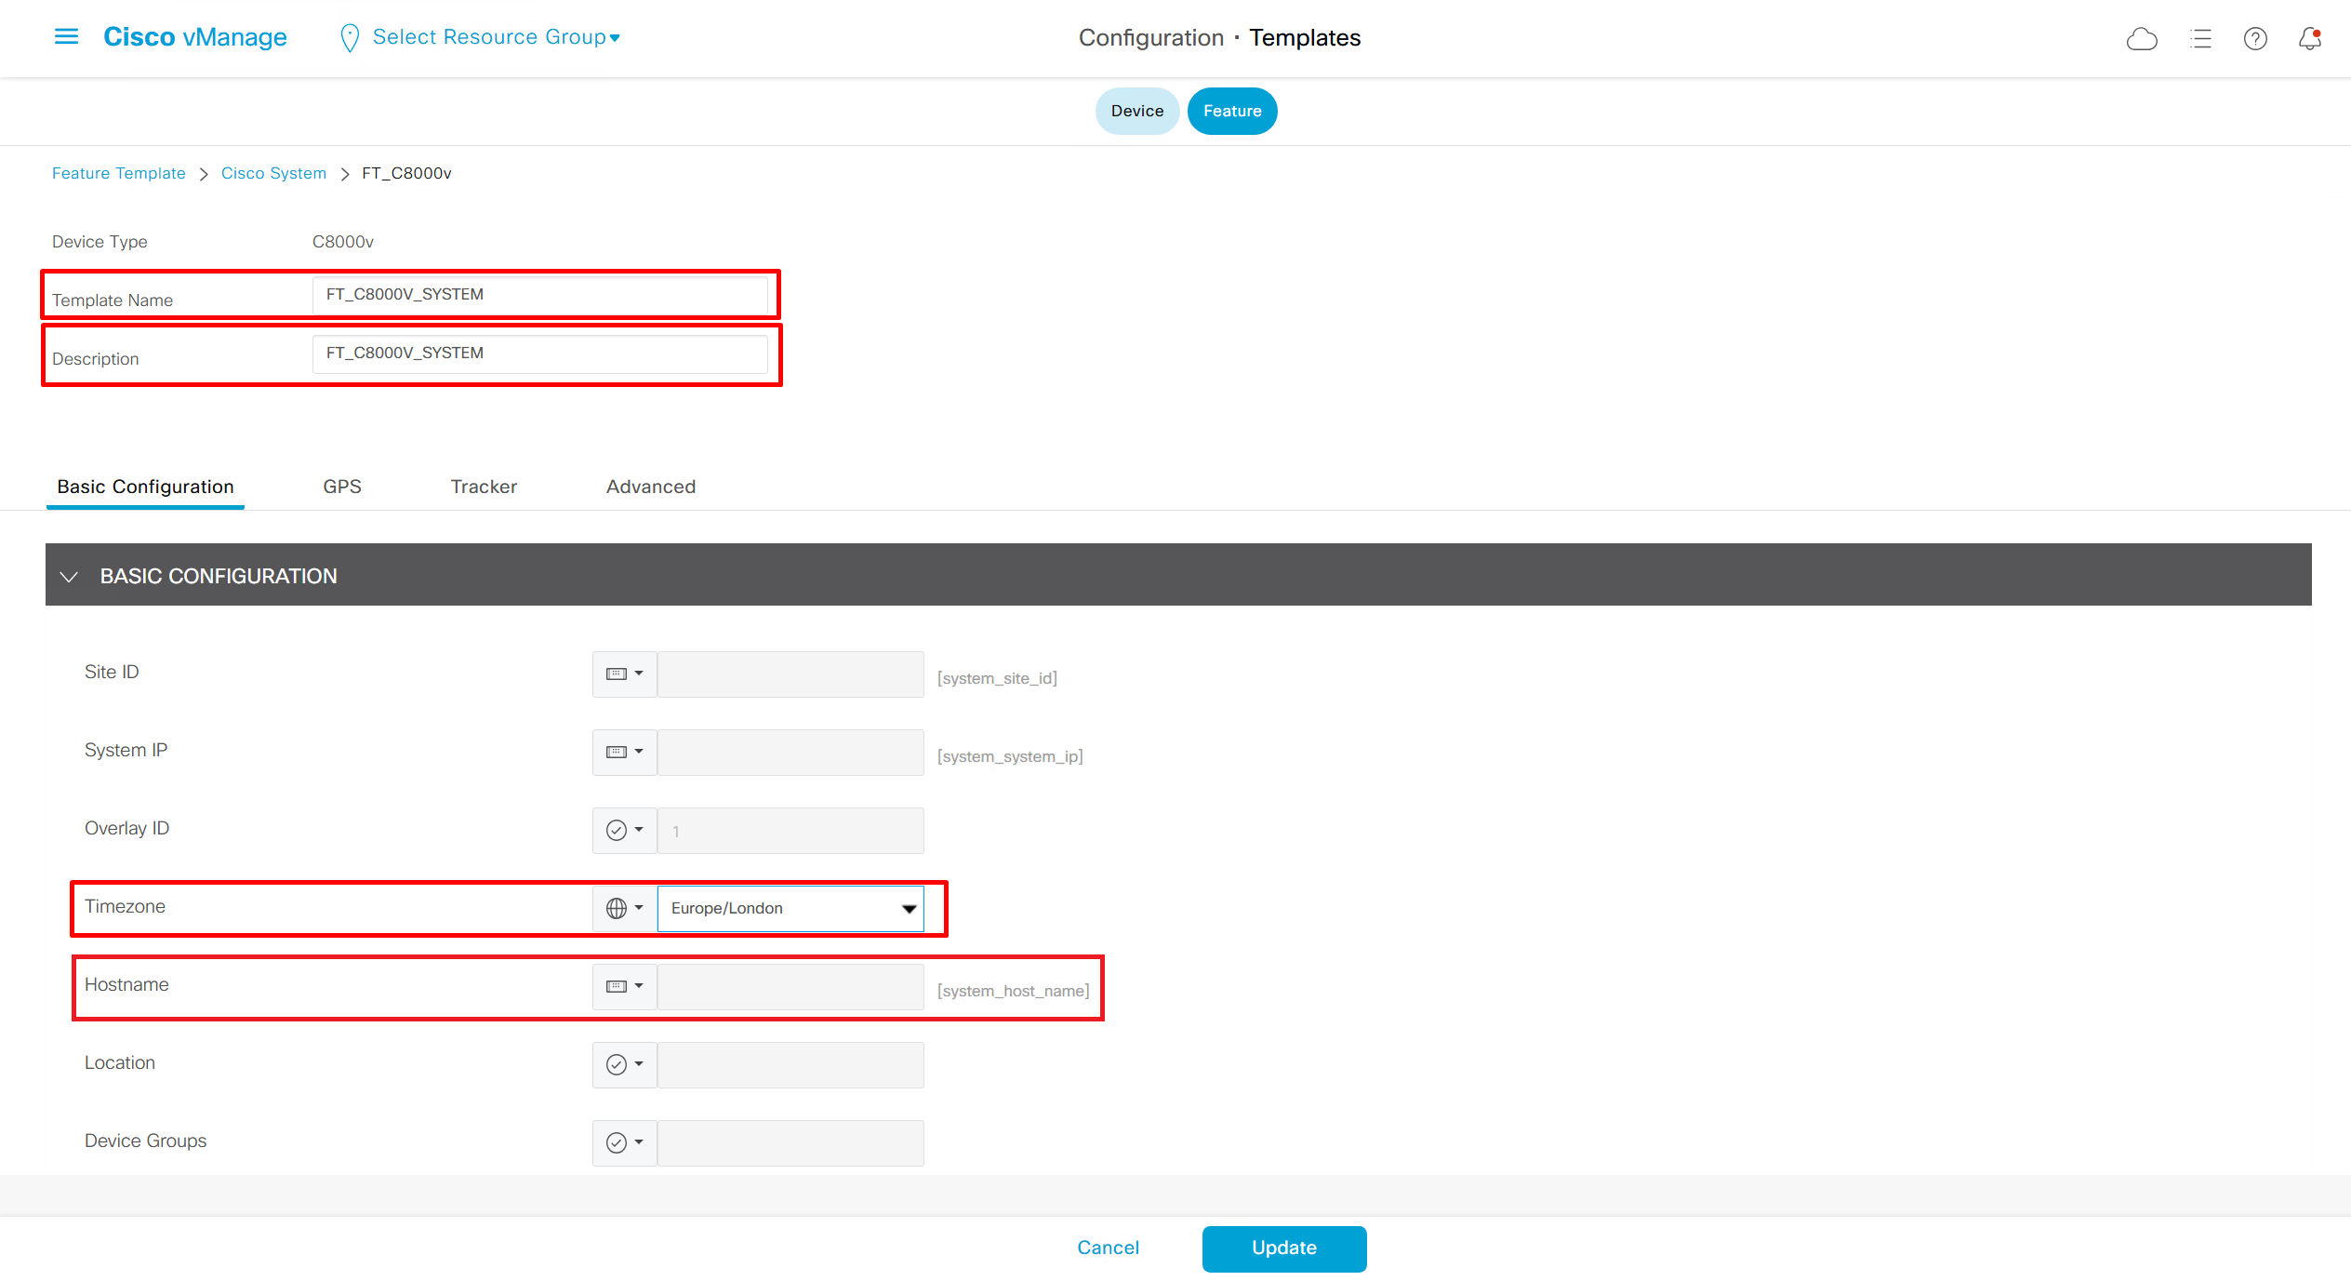Open the notifications bell icon
The height and width of the screenshot is (1281, 2351).
(x=2310, y=39)
